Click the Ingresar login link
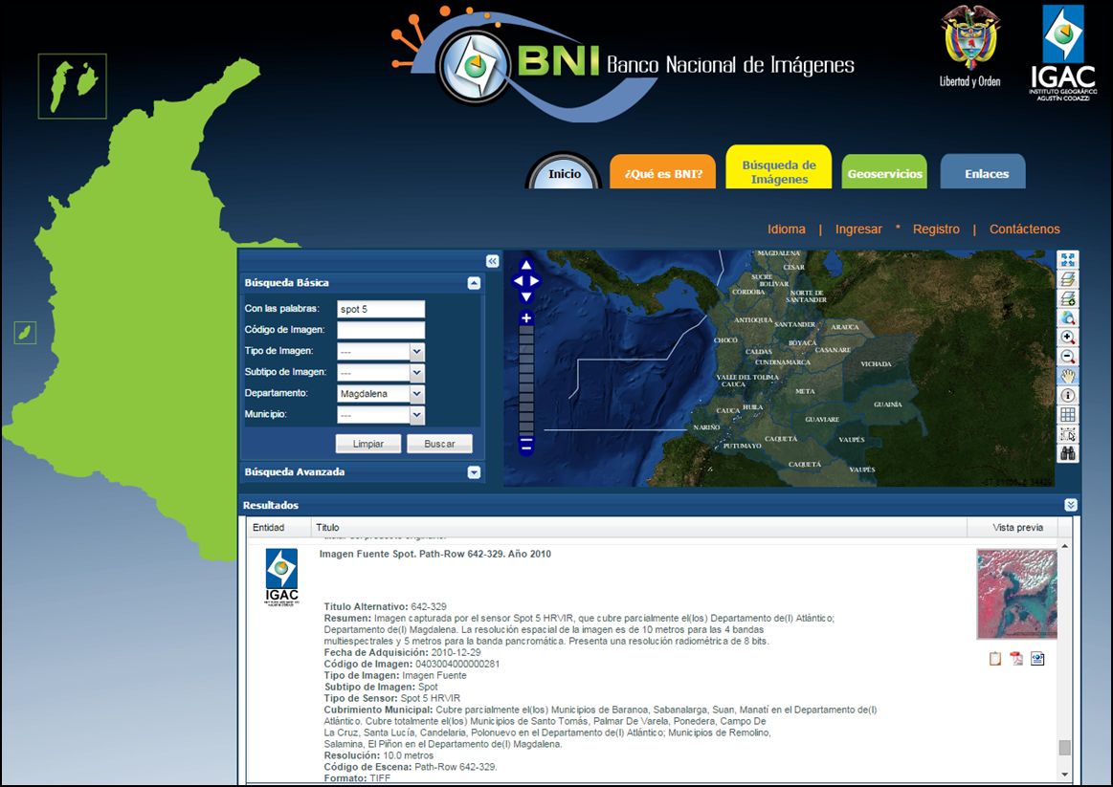The image size is (1113, 787). (x=858, y=229)
